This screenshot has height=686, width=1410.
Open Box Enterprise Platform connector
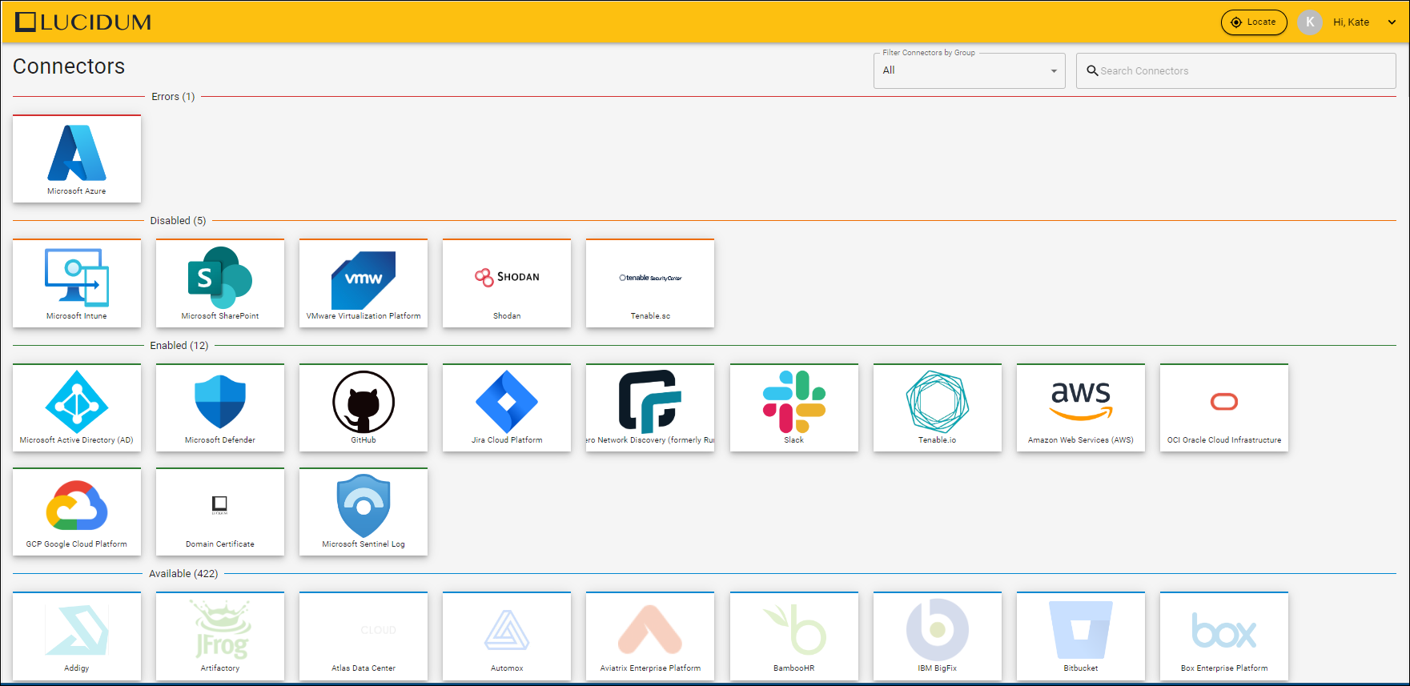point(1224,636)
